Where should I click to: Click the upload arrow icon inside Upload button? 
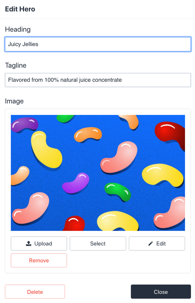(29, 243)
